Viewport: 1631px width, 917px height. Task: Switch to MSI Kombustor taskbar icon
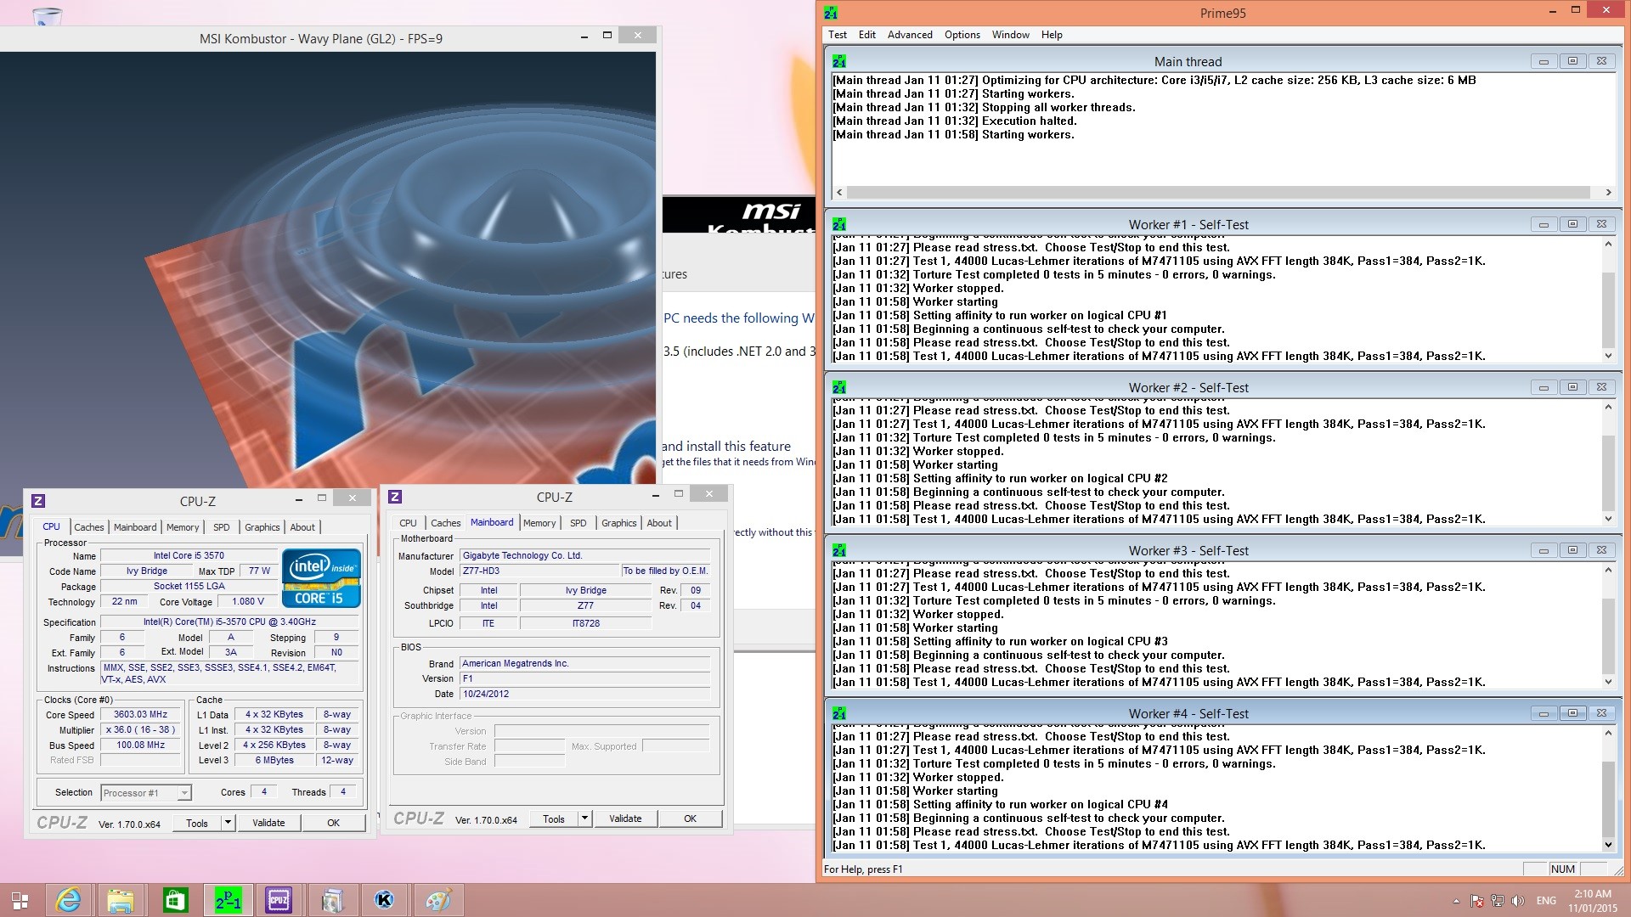coord(384,901)
